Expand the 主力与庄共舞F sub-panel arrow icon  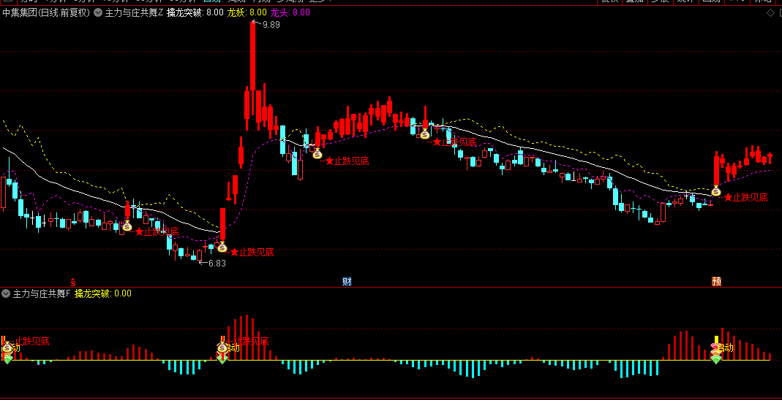6,293
